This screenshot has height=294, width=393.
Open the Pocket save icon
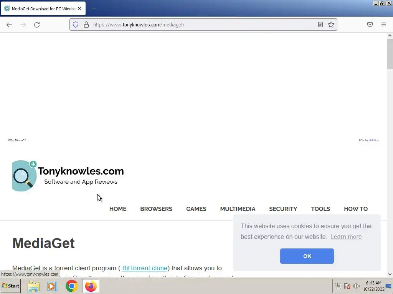[x=370, y=24]
